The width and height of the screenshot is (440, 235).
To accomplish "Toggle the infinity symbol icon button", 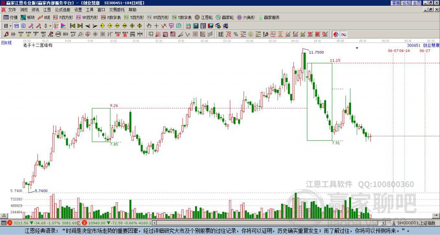I will click(343, 34).
